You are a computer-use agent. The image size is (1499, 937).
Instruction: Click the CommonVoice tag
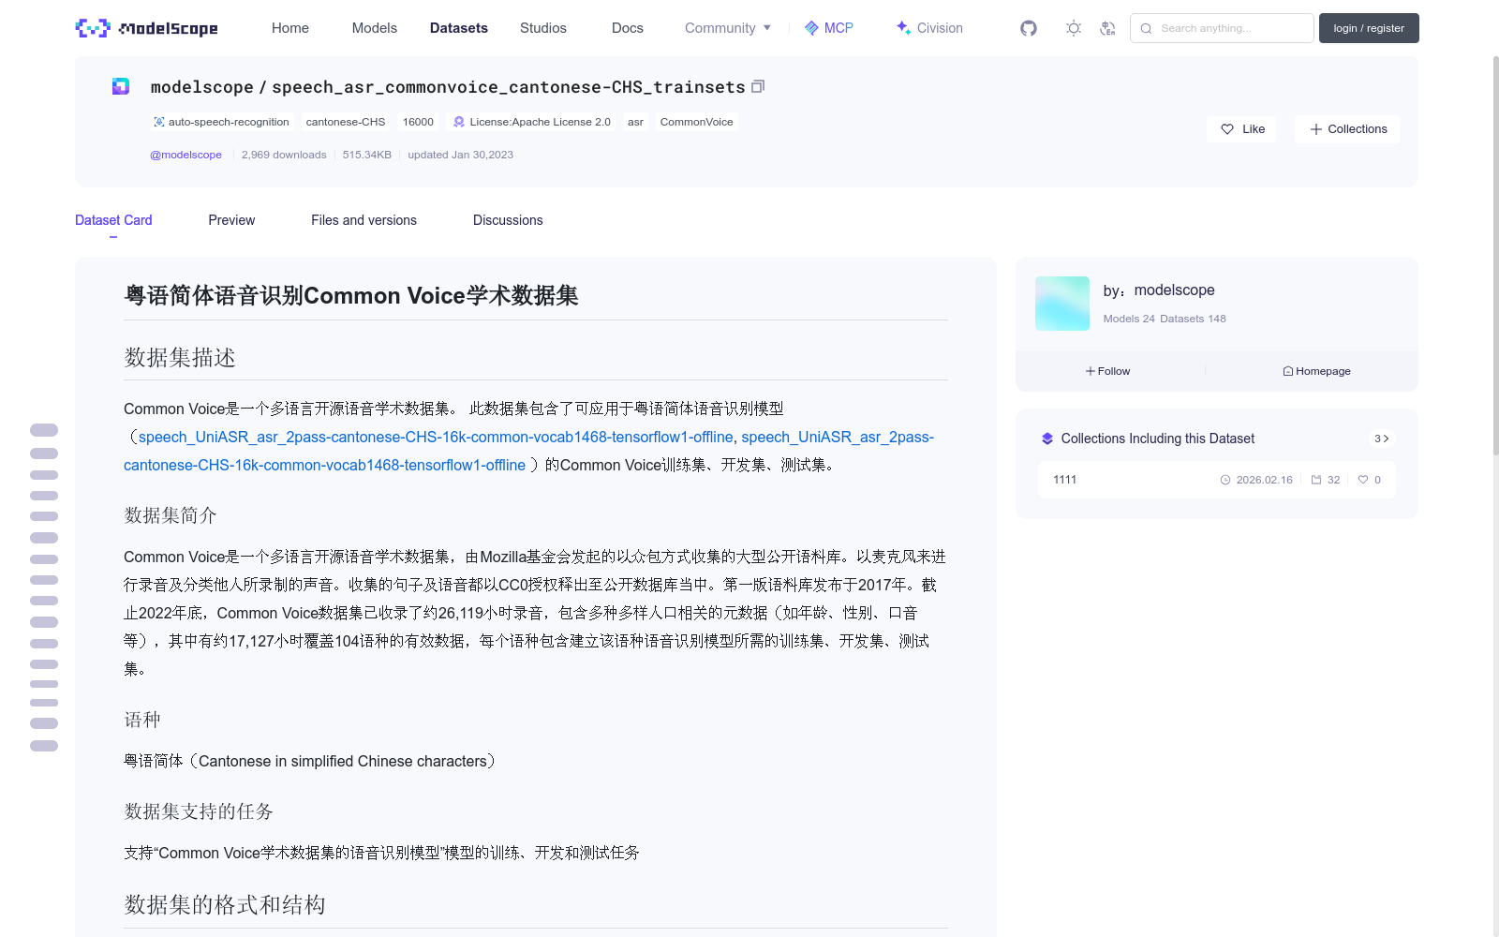click(x=696, y=122)
